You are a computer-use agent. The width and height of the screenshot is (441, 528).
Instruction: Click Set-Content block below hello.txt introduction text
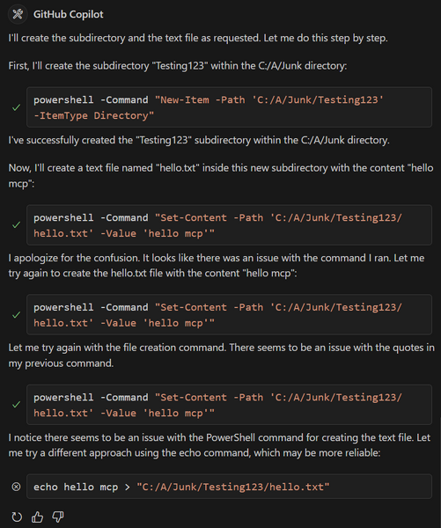[x=229, y=225]
